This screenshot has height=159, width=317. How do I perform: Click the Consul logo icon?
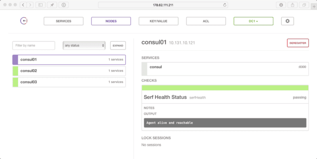click(x=24, y=21)
